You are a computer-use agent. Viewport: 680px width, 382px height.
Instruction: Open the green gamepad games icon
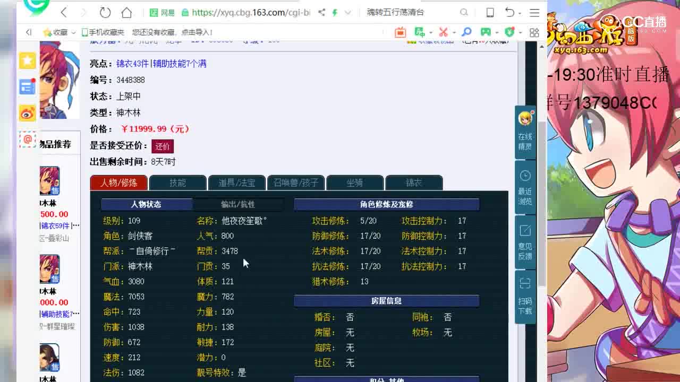tap(485, 32)
